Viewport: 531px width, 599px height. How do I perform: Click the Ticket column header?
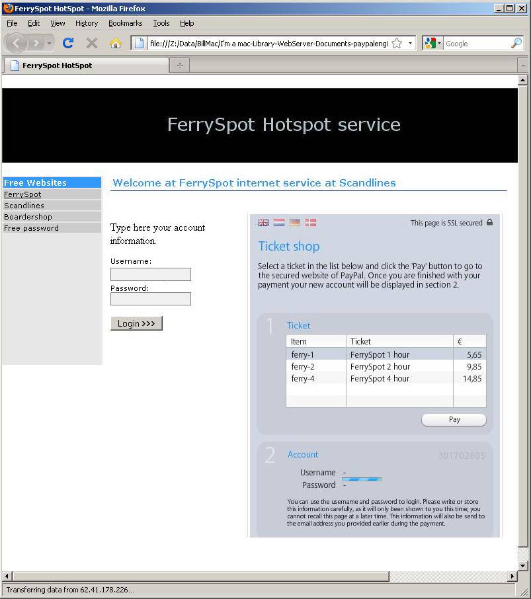(x=399, y=341)
